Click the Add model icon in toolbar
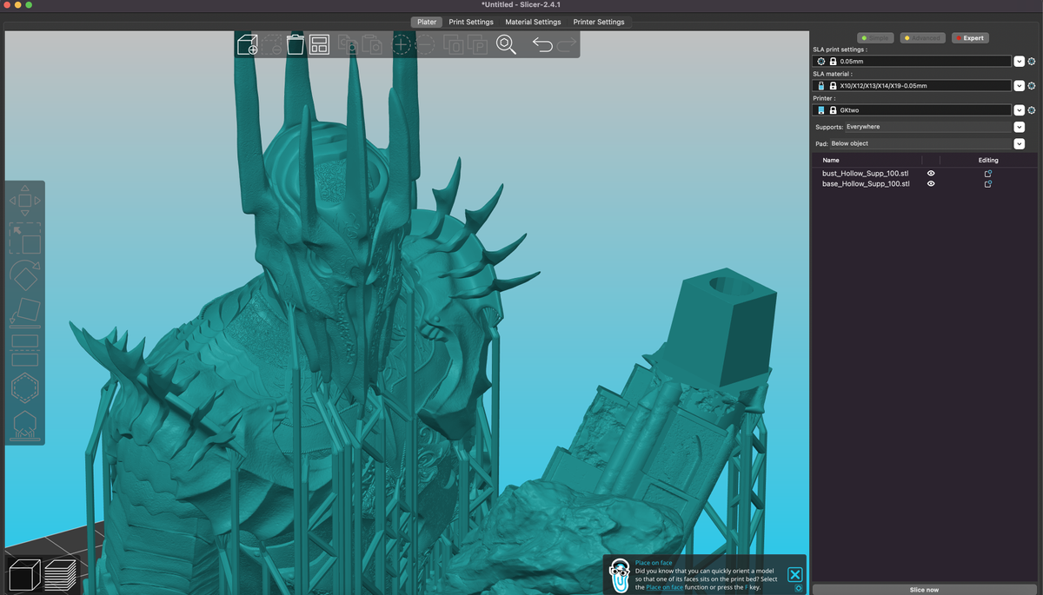1043x595 pixels. coord(248,44)
